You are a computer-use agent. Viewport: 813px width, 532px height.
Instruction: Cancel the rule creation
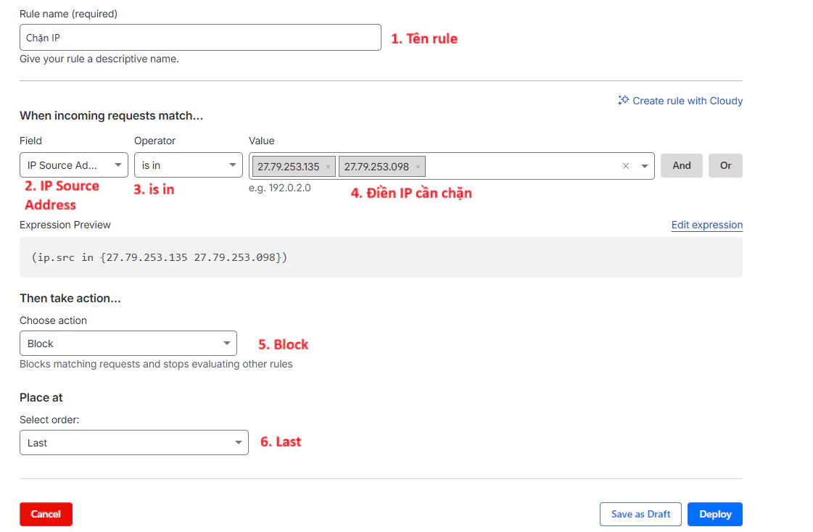(x=46, y=514)
